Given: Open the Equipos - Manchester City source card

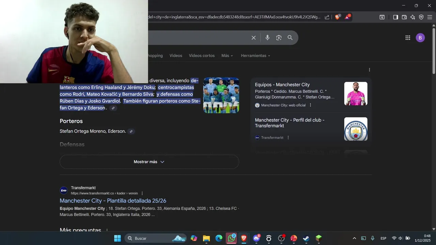Looking at the screenshot, I should click(x=282, y=85).
